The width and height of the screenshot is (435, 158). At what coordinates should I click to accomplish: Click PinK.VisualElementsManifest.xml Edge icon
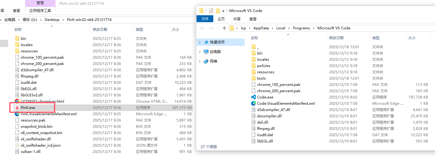click(17, 114)
